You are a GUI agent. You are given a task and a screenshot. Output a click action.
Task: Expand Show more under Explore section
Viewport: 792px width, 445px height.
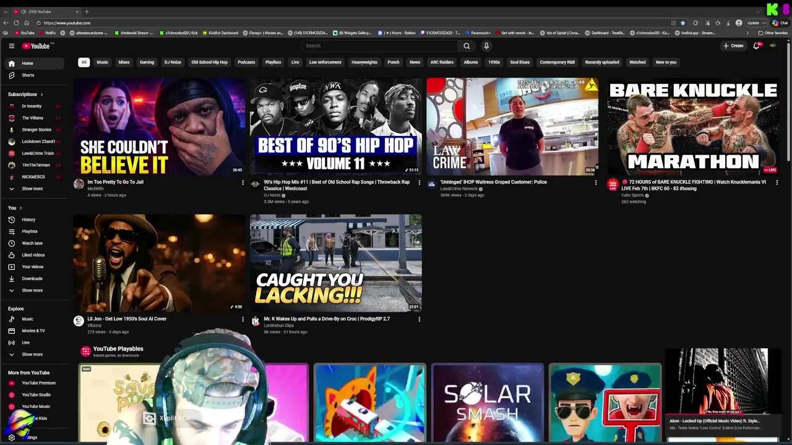click(35, 354)
